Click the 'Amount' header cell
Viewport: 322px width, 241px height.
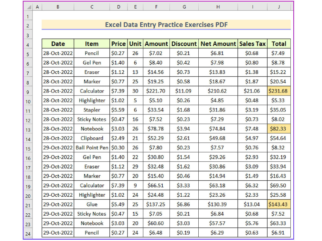click(156, 44)
